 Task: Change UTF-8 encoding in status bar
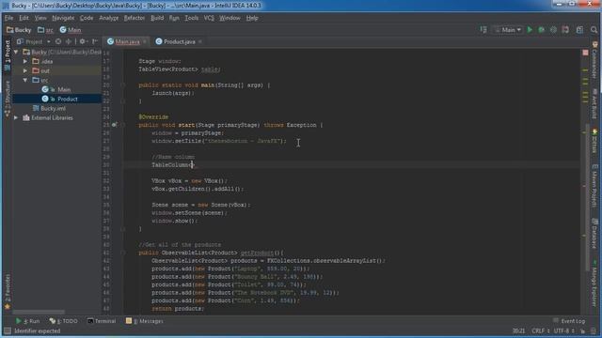pos(564,330)
